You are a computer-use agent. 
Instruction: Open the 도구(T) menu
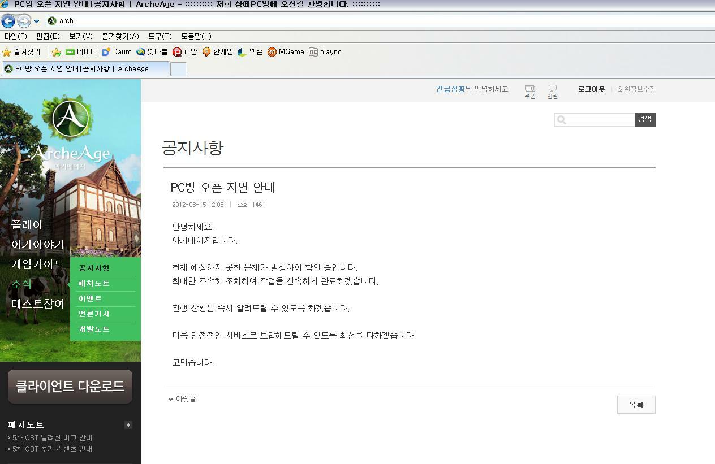(160, 36)
